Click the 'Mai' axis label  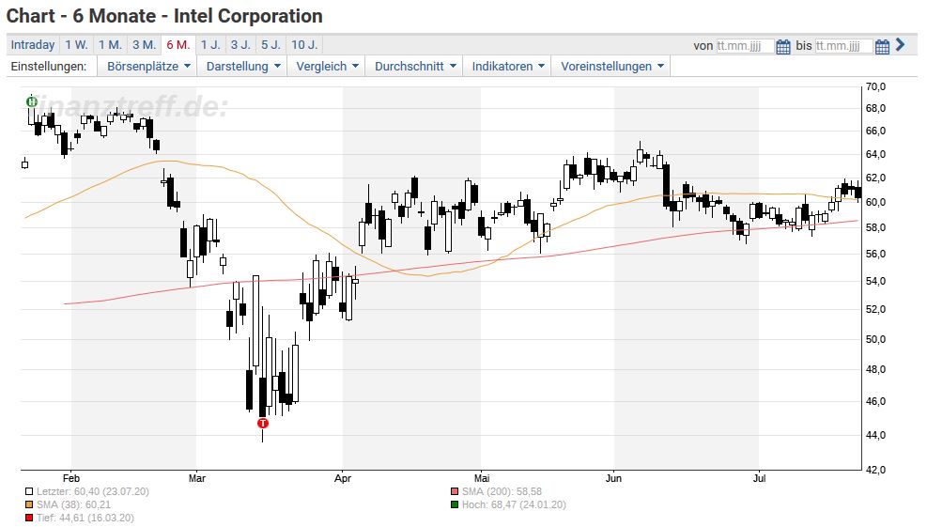[482, 478]
